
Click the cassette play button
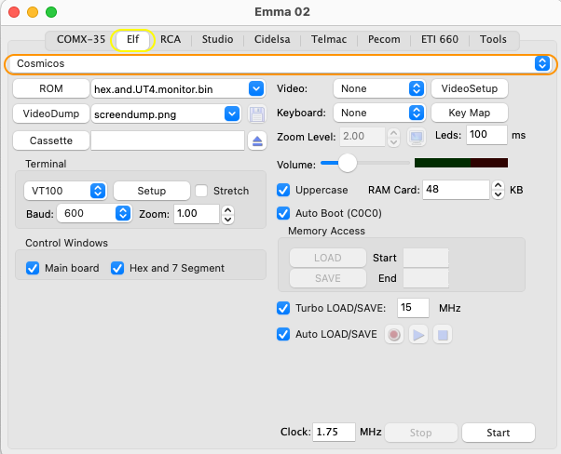[418, 335]
